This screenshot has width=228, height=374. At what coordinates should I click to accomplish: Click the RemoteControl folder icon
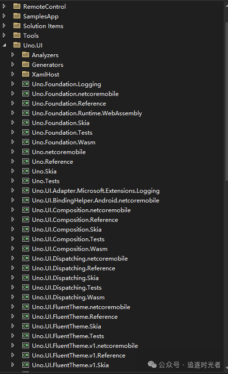[x=17, y=6]
